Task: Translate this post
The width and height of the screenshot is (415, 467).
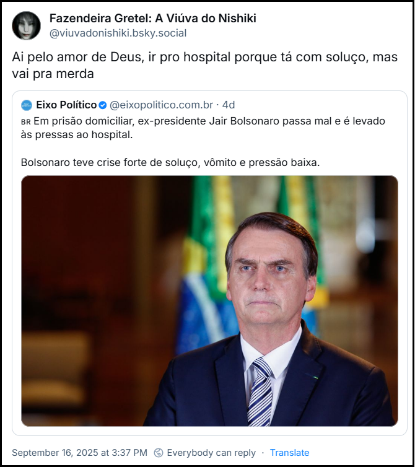Action: coord(289,453)
